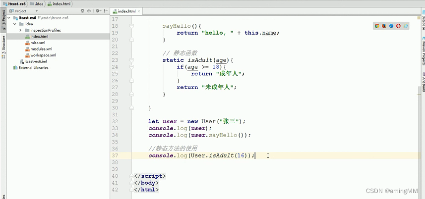Click the inspection status indicator square

pos(419,18)
